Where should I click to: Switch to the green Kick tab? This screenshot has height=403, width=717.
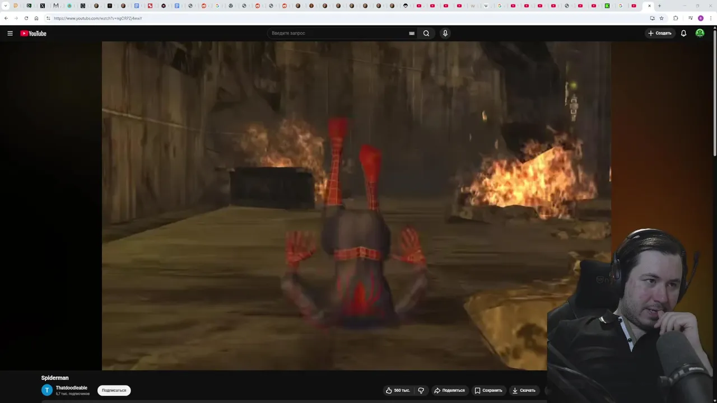click(607, 6)
